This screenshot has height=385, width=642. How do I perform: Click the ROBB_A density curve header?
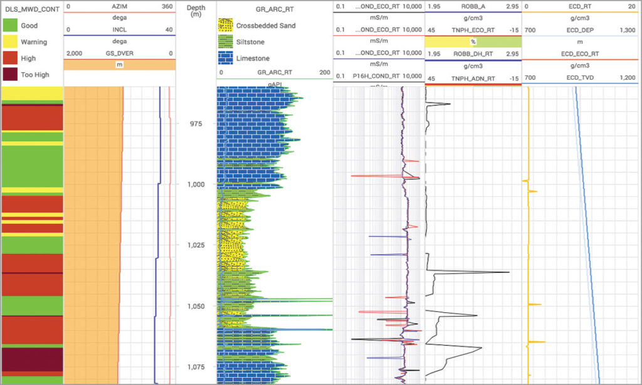pyautogui.click(x=473, y=6)
